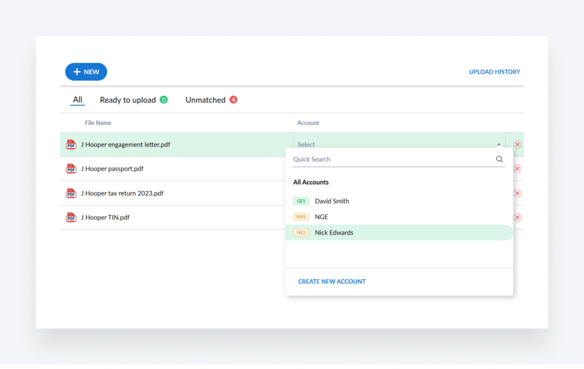Viewport: 584px width, 369px height.
Task: Click Create New Account link
Action: click(332, 282)
